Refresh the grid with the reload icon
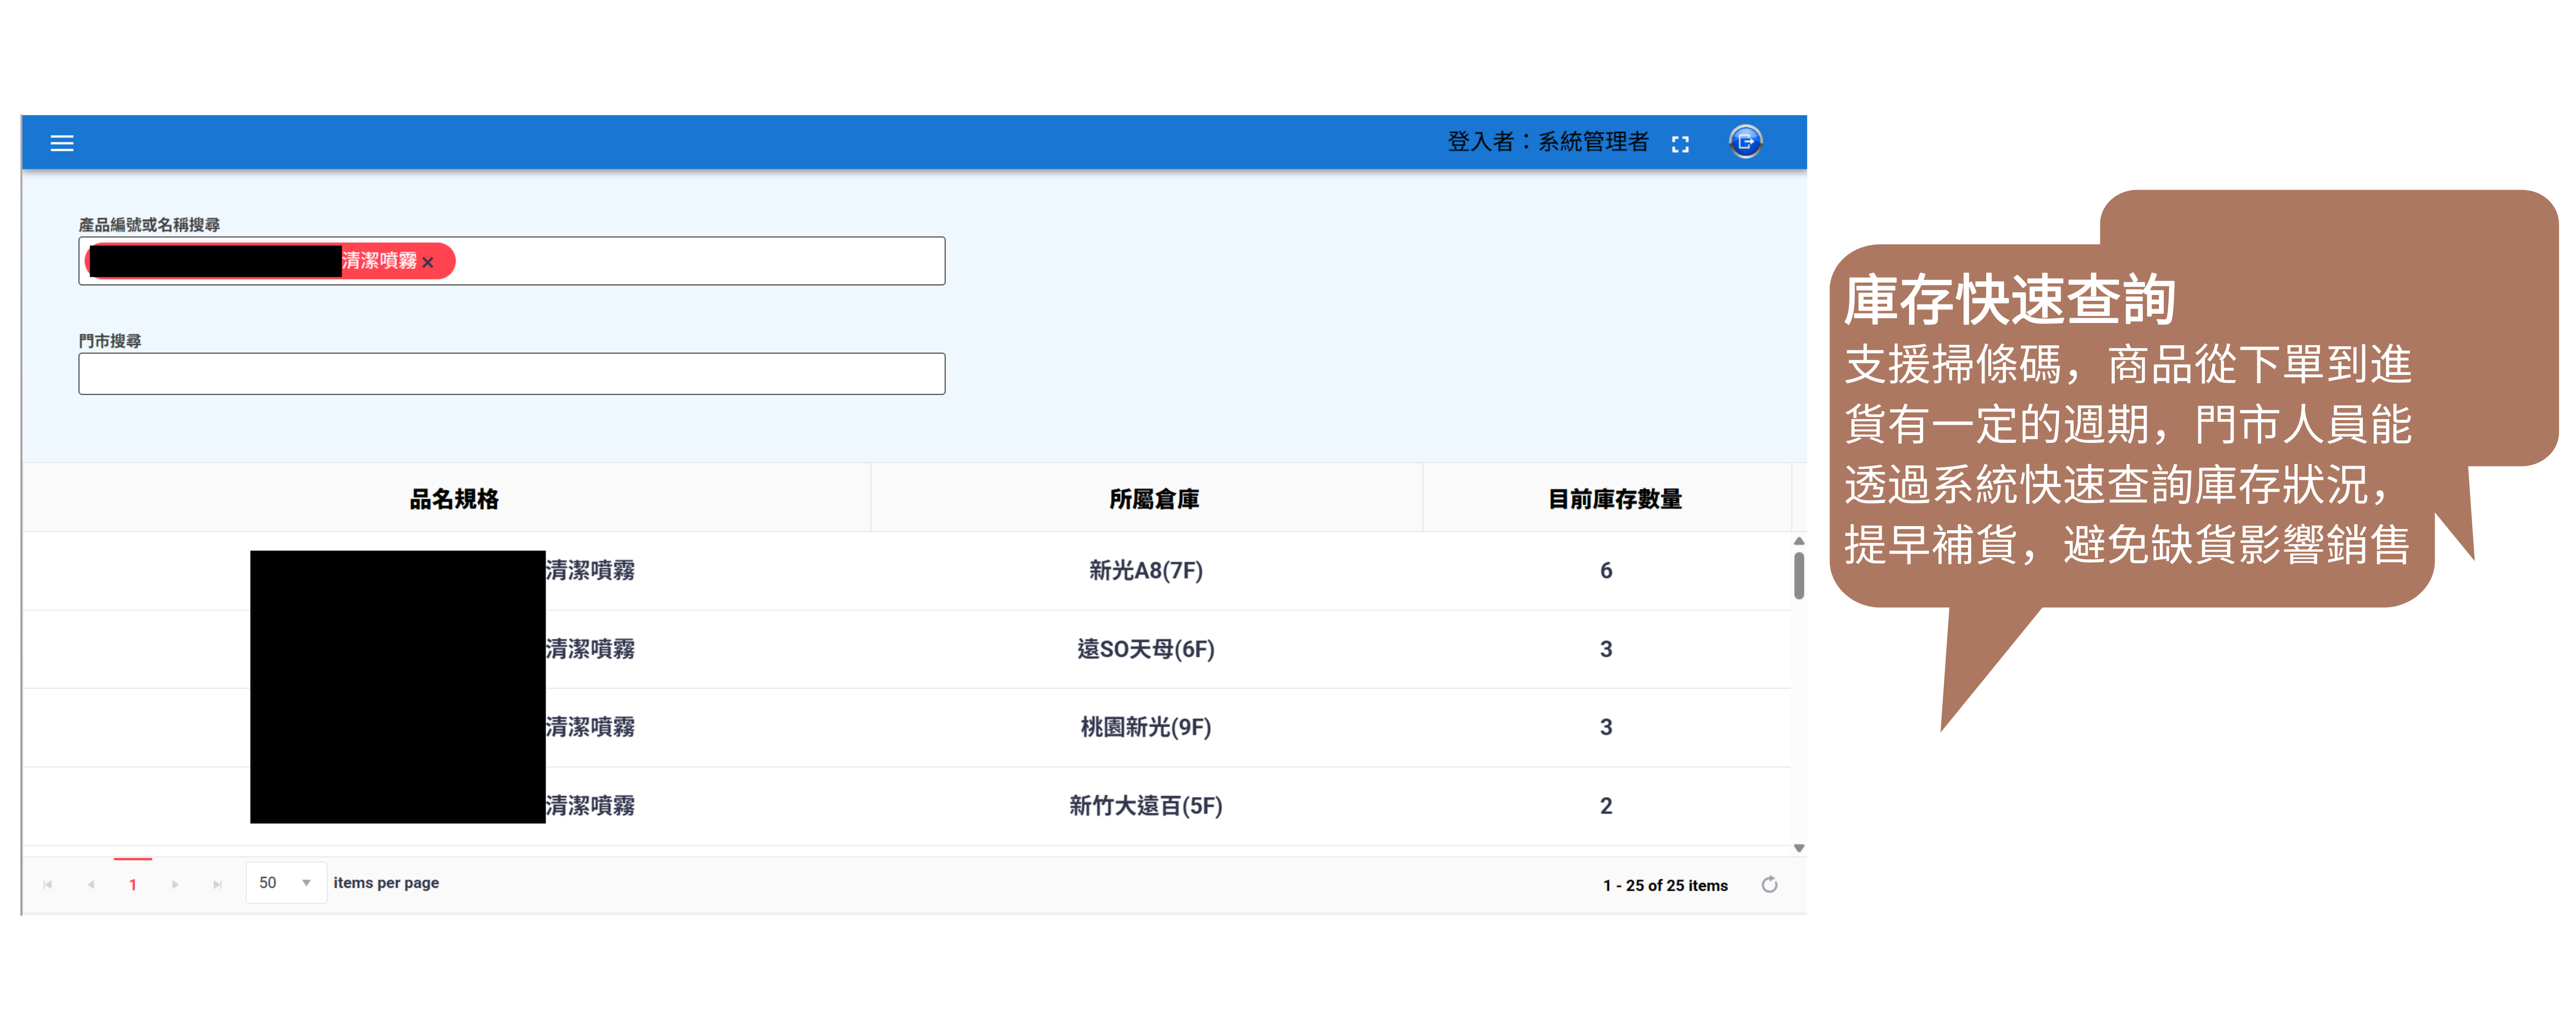Viewport: 2576px width, 1030px height. pyautogui.click(x=1769, y=884)
